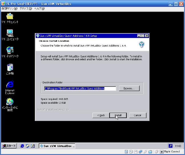Open the デバイス(D) menu
This screenshot has height=155, width=185.
[26, 9]
